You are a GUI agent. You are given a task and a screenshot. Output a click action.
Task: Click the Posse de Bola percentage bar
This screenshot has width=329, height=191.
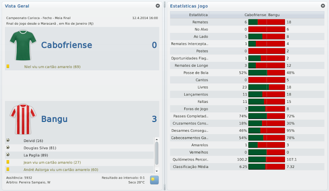(x=266, y=72)
